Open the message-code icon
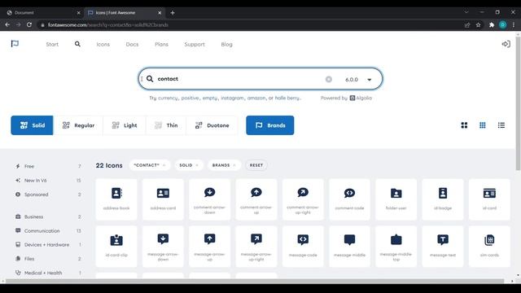 coord(303,247)
